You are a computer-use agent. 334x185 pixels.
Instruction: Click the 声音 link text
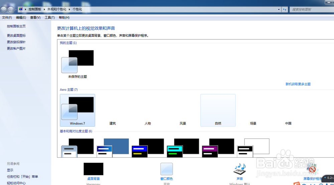(239, 179)
